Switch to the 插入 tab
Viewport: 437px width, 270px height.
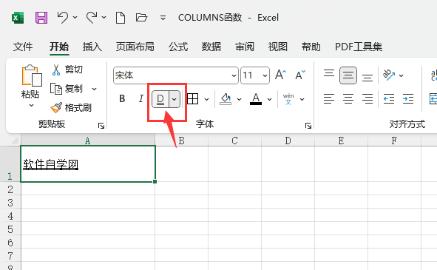pyautogui.click(x=92, y=47)
